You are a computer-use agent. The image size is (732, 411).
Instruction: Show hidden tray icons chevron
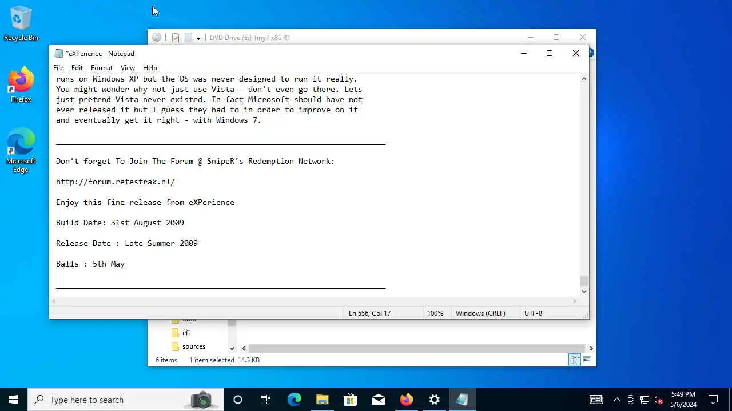pos(616,400)
